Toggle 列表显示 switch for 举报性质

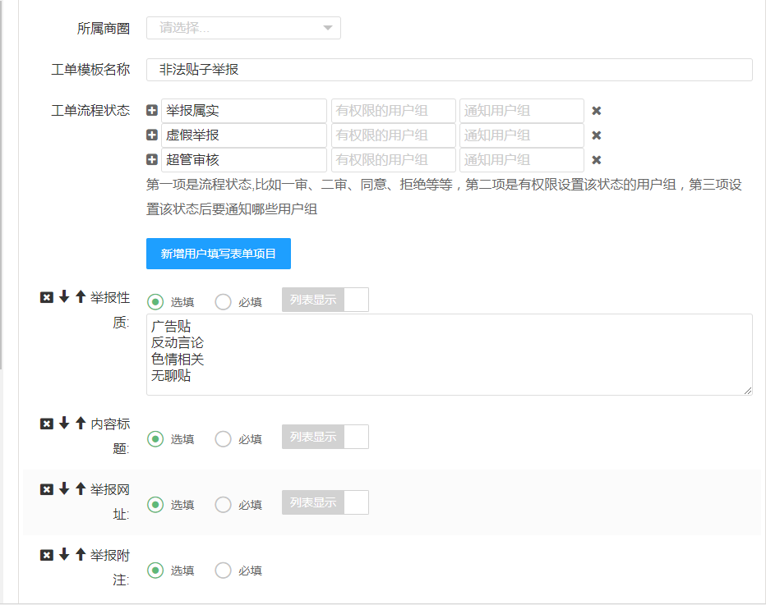click(325, 300)
